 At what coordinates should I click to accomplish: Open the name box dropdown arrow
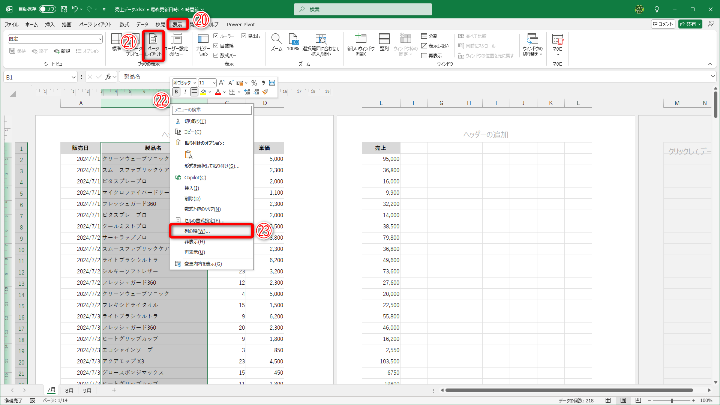click(73, 77)
